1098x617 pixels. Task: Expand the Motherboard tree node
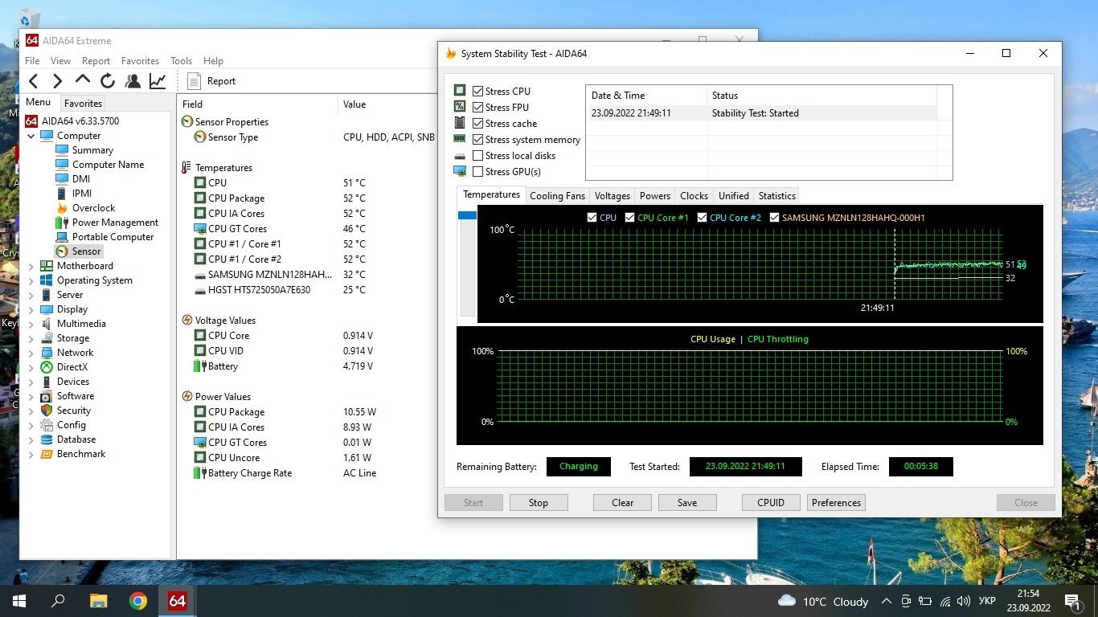(31, 266)
